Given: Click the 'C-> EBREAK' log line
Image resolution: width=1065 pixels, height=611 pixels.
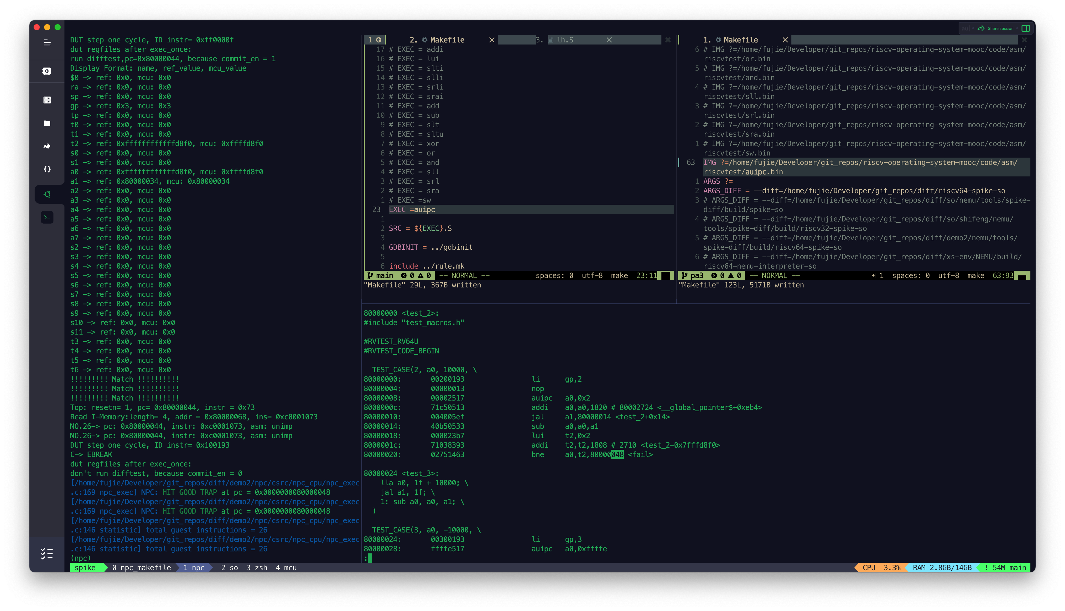Looking at the screenshot, I should click(x=91, y=454).
